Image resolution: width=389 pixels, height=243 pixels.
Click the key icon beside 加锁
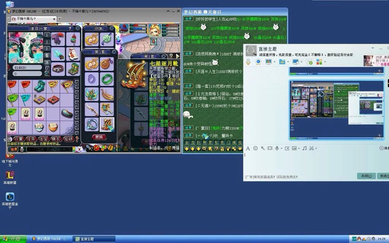coord(77,139)
